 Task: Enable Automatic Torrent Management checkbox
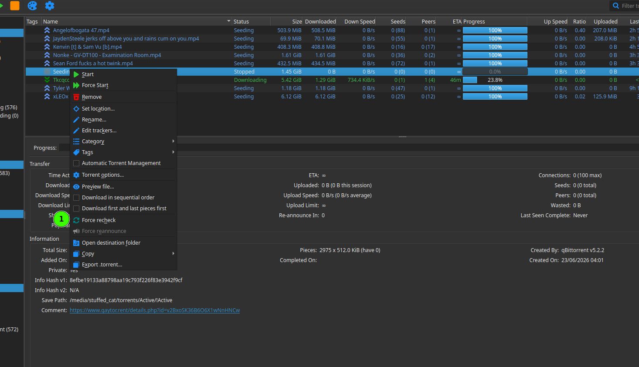click(76, 163)
